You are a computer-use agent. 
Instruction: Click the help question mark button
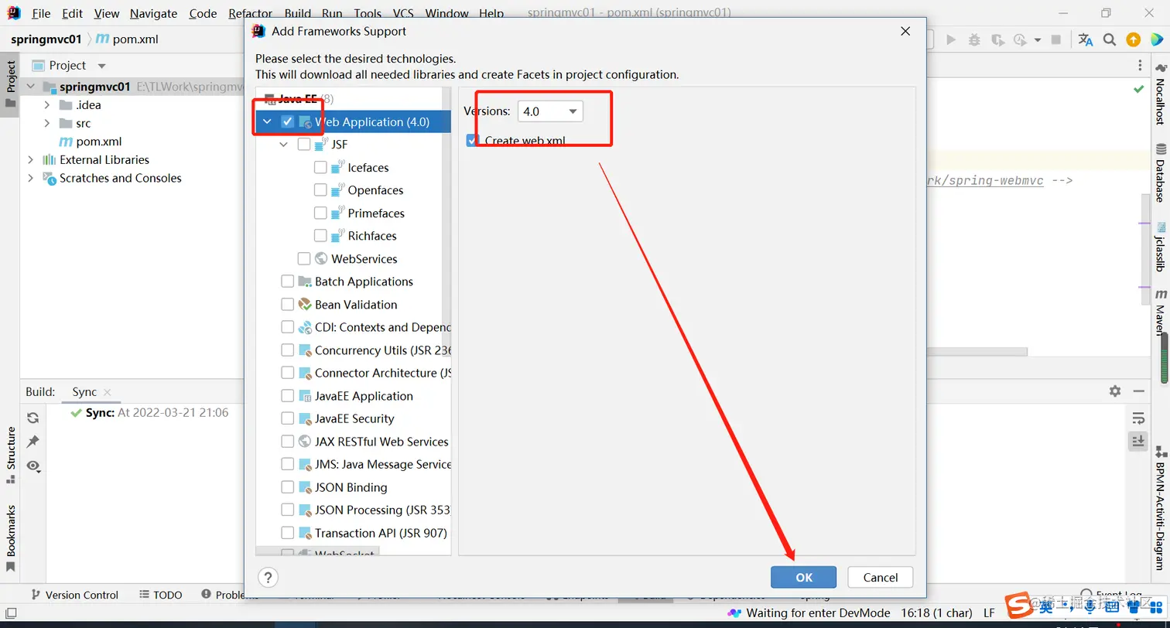pos(267,577)
